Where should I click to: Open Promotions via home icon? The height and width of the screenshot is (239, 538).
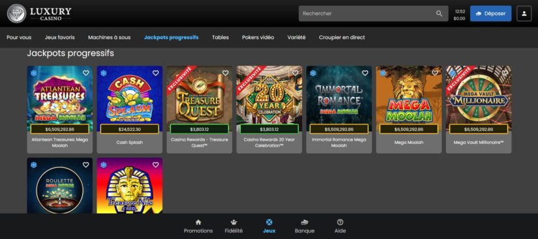tap(198, 222)
